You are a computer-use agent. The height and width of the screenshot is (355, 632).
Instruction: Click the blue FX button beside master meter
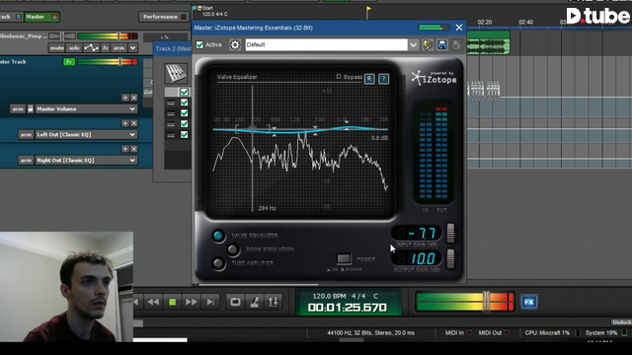coord(529,302)
